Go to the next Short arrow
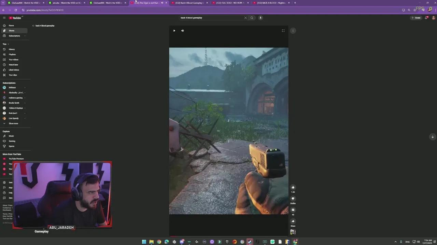437x245 pixels. [433, 137]
